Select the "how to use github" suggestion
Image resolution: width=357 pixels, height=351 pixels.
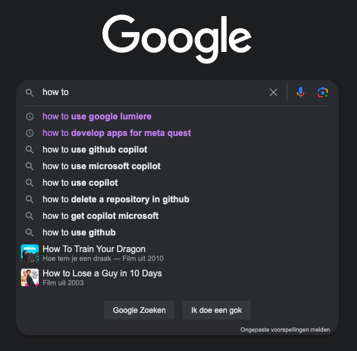pyautogui.click(x=79, y=233)
